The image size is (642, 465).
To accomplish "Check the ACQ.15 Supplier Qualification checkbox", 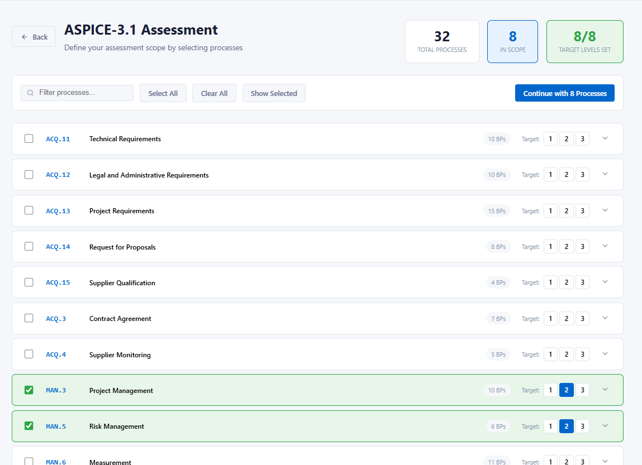I will coord(28,282).
